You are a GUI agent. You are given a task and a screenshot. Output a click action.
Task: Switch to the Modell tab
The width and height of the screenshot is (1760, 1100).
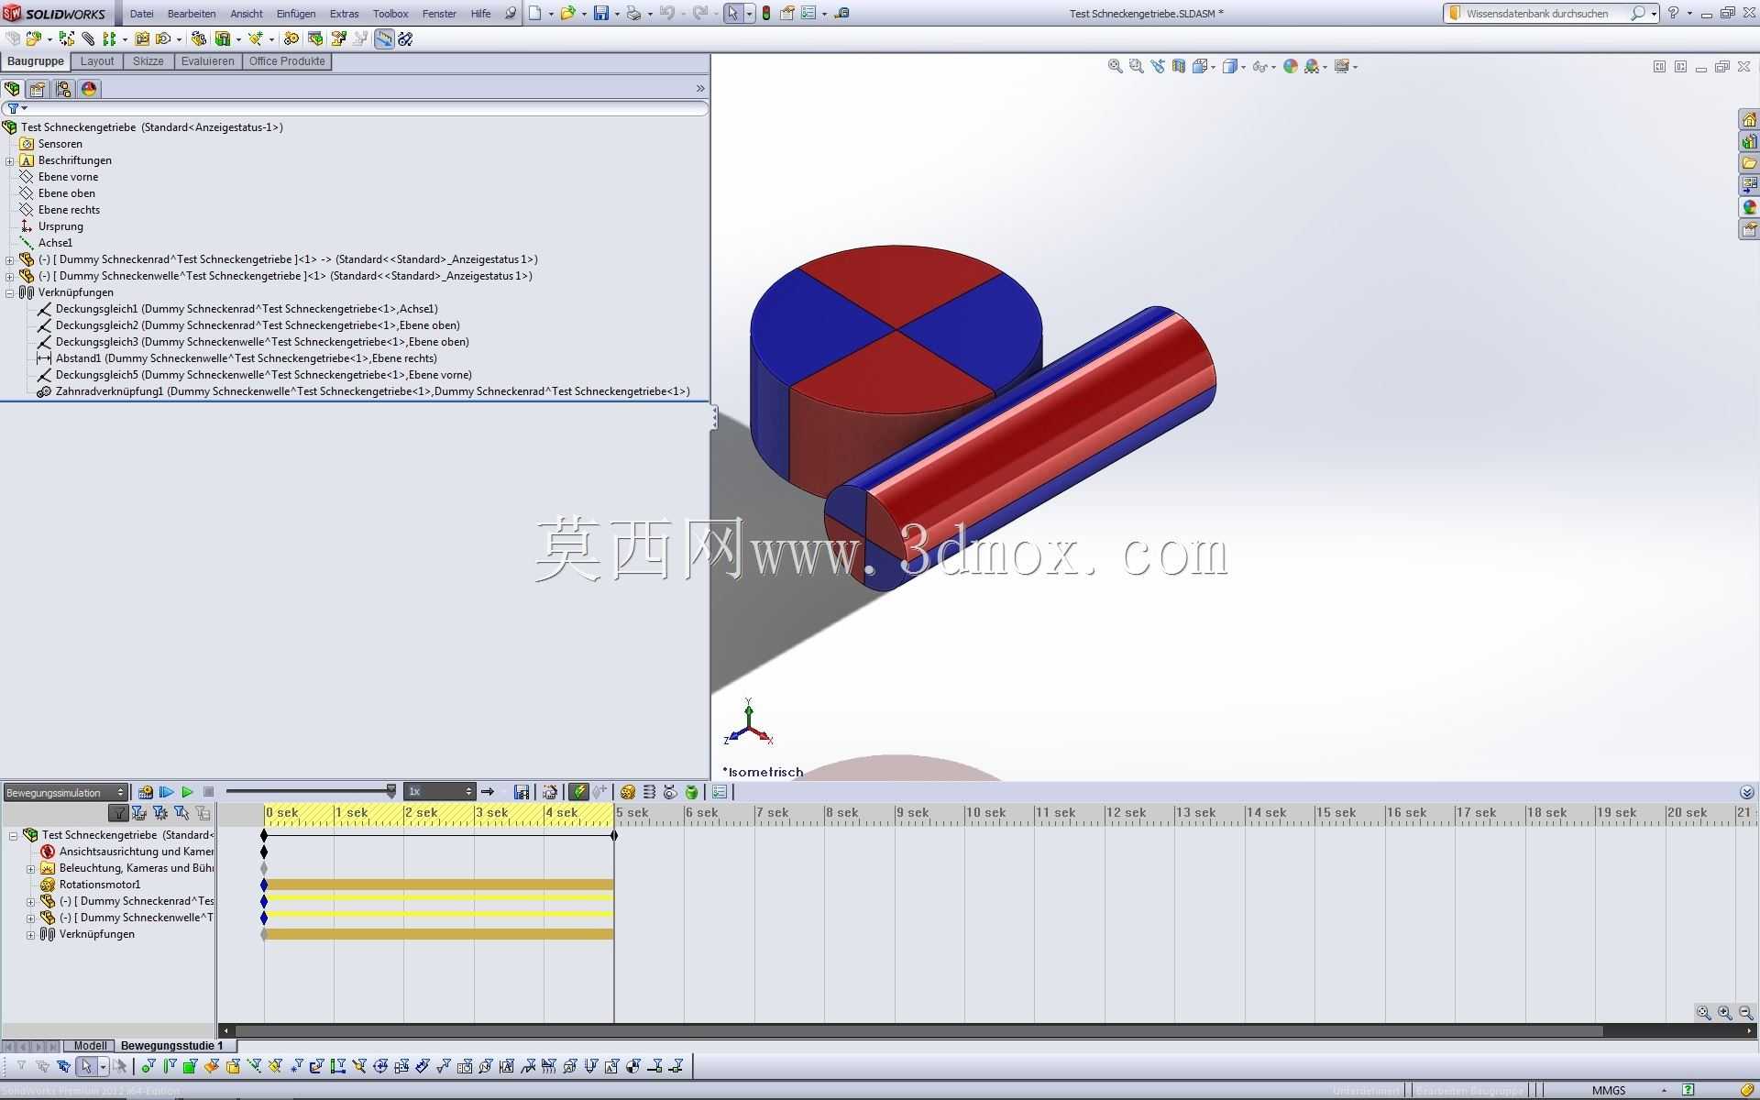pos(90,1046)
